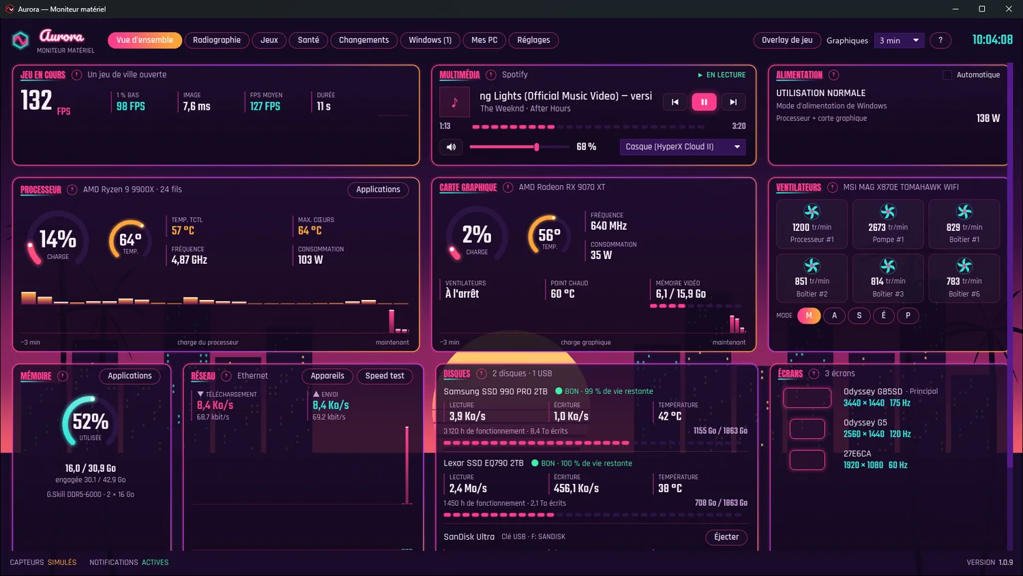The image size is (1023, 576).
Task: Select fan mode M
Action: coord(809,316)
